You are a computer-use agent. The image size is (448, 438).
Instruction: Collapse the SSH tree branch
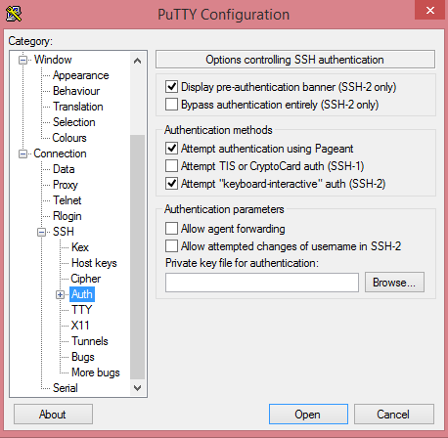(41, 232)
